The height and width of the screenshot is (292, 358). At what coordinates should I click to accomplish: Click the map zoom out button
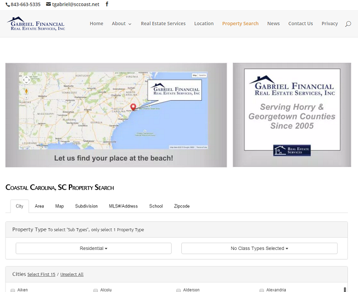(26, 132)
